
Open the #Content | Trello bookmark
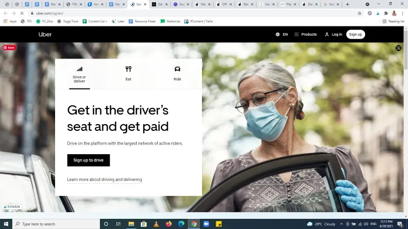coord(198,21)
